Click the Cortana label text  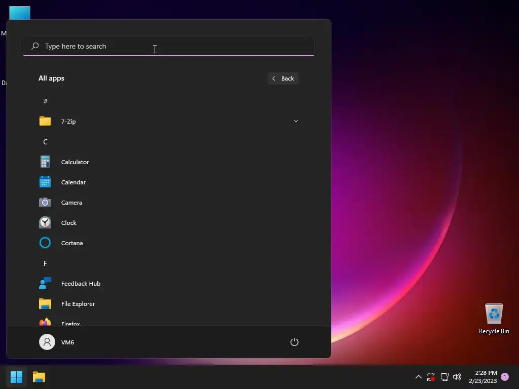[72, 243]
